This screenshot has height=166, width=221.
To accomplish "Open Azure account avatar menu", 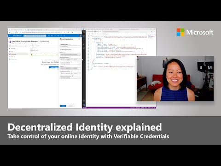I will (80, 36).
